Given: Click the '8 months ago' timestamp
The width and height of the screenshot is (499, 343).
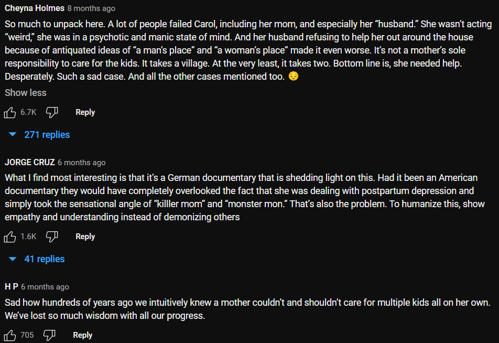Looking at the screenshot, I should pyautogui.click(x=91, y=8).
